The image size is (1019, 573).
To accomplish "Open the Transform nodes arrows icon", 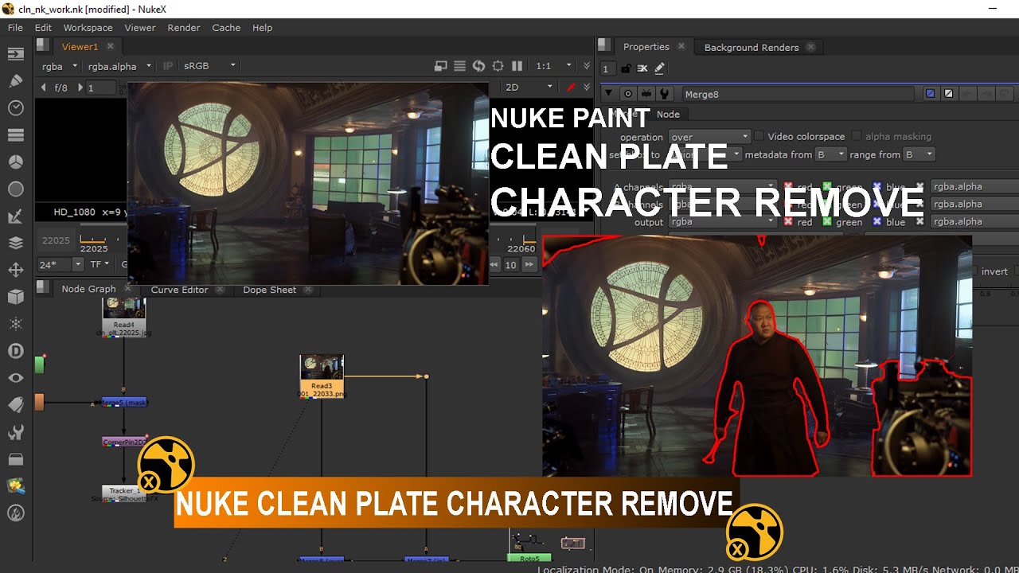I will (x=15, y=270).
